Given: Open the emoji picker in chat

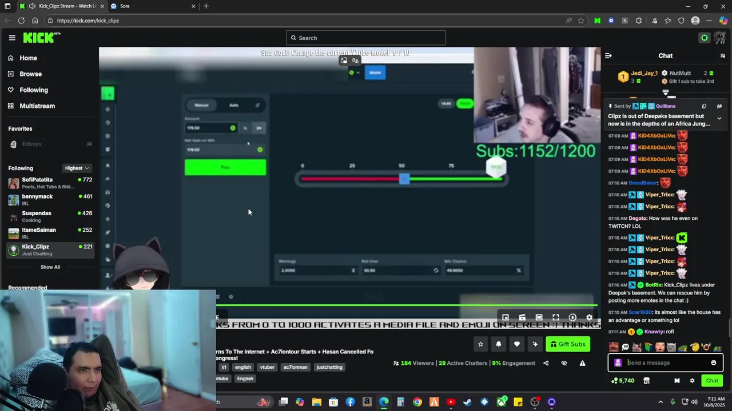Looking at the screenshot, I should pos(714,362).
